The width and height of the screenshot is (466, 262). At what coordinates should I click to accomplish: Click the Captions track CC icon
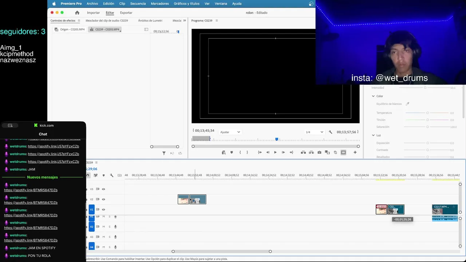(x=119, y=175)
